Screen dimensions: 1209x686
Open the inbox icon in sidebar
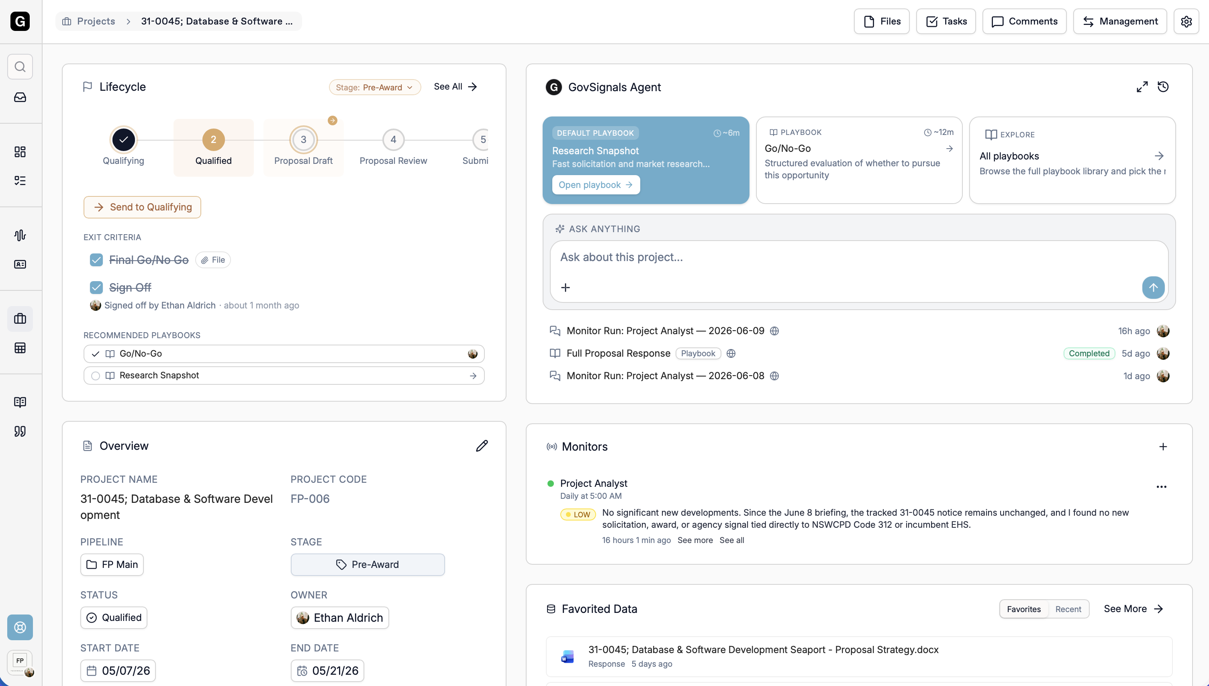20,97
